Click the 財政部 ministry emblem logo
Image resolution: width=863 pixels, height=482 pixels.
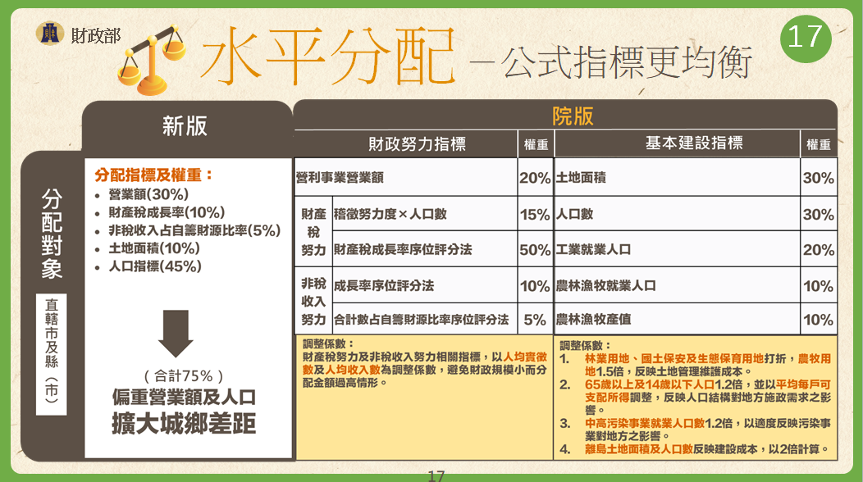tap(51, 34)
